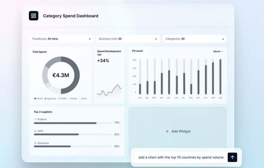This screenshot has width=264, height=168.
Task: Click the €4.3M donut chart
Action: point(61,75)
